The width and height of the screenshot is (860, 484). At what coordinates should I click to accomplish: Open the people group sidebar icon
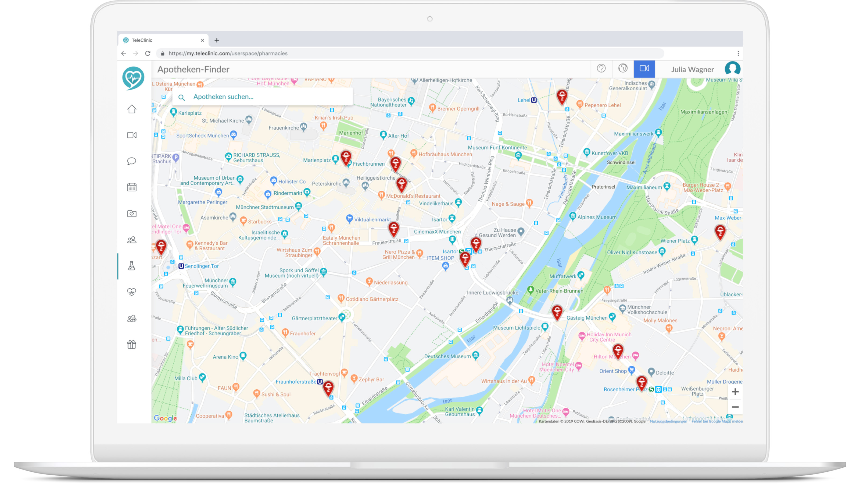click(131, 240)
